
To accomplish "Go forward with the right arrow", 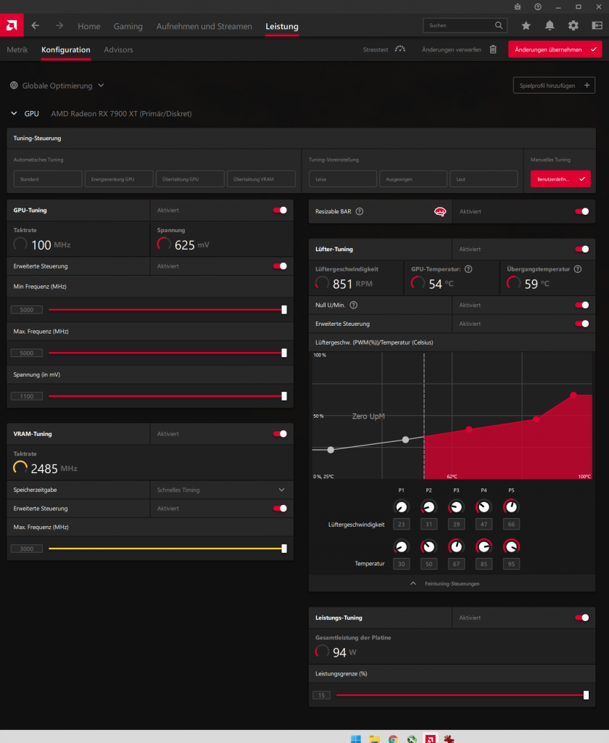I will pyautogui.click(x=59, y=25).
